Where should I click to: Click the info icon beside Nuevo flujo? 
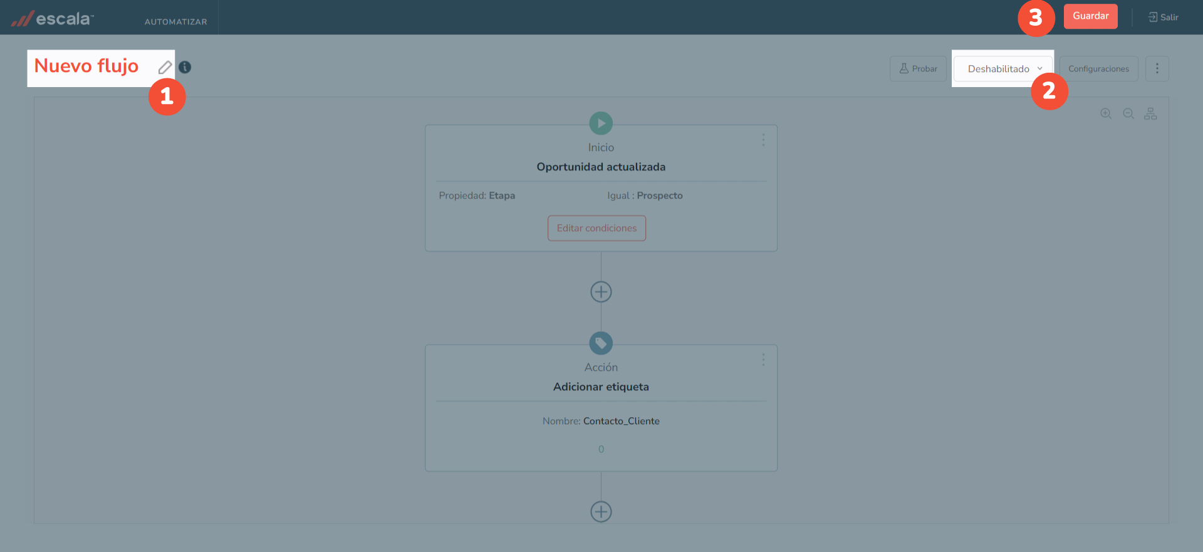point(185,67)
